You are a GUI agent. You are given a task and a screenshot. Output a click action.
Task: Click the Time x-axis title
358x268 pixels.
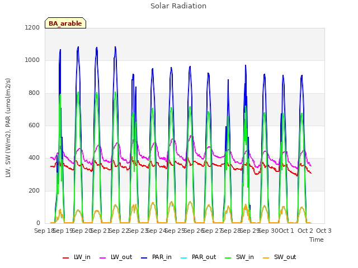(x=317, y=240)
